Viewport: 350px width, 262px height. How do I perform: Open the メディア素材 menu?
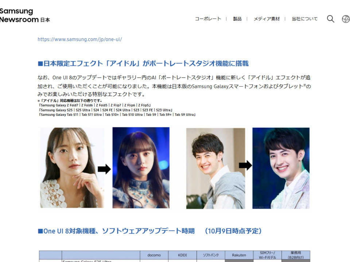click(x=267, y=19)
